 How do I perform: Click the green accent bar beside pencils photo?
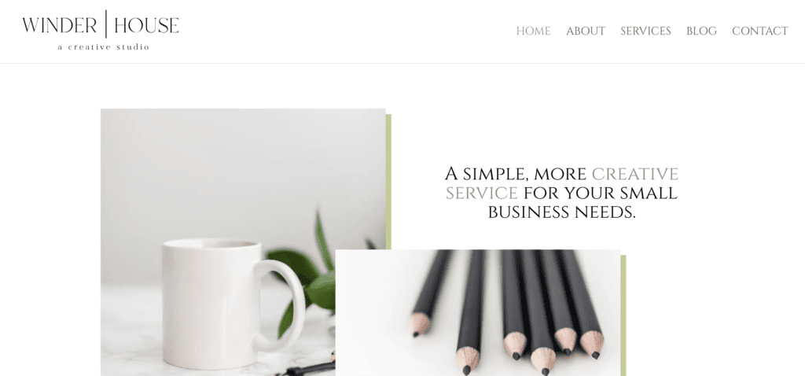pos(623,315)
